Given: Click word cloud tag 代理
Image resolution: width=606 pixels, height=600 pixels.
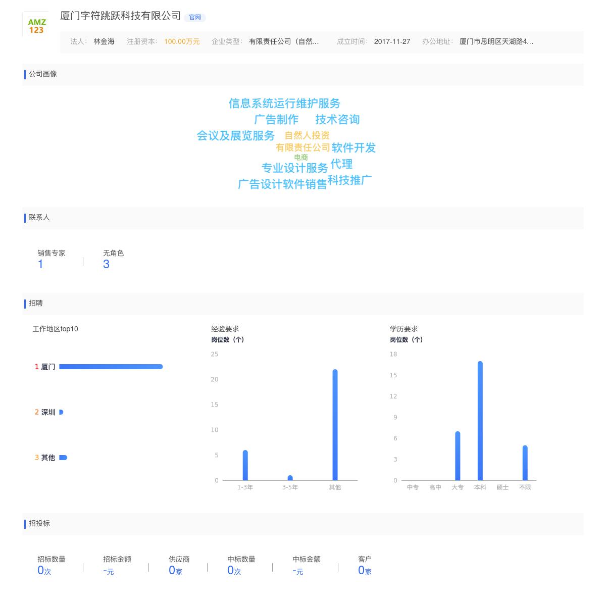Looking at the screenshot, I should tap(341, 164).
